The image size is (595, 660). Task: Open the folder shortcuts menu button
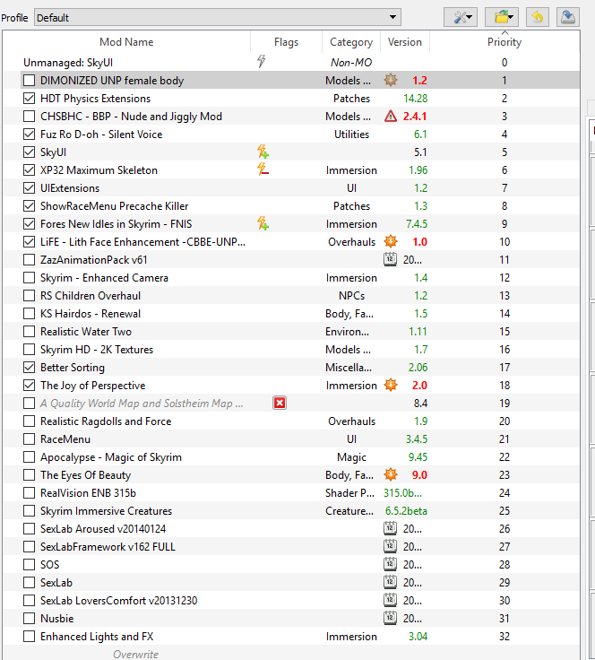point(501,17)
